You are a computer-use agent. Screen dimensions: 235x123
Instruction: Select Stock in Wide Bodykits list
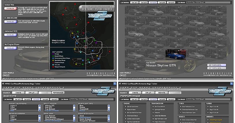click(x=82, y=116)
